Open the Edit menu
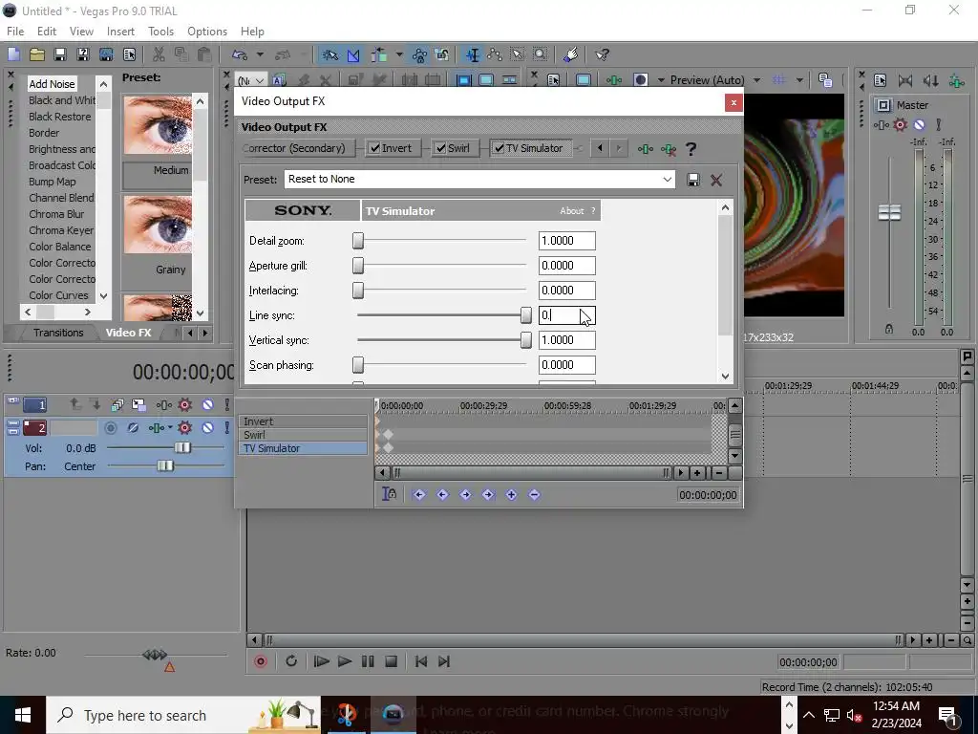This screenshot has width=978, height=734. [47, 32]
